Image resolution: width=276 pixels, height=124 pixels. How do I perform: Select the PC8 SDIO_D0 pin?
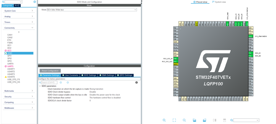tap(251, 56)
